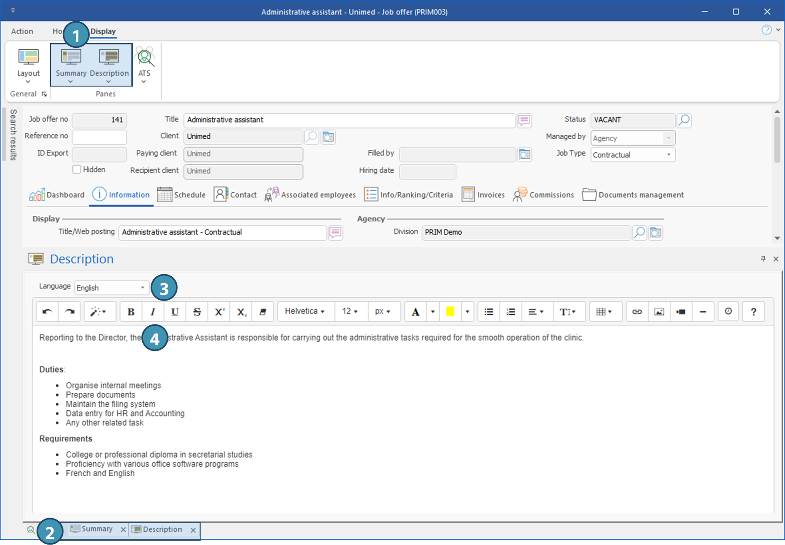Open the Helvetica font family dropdown
This screenshot has width=785, height=545.
(x=305, y=311)
